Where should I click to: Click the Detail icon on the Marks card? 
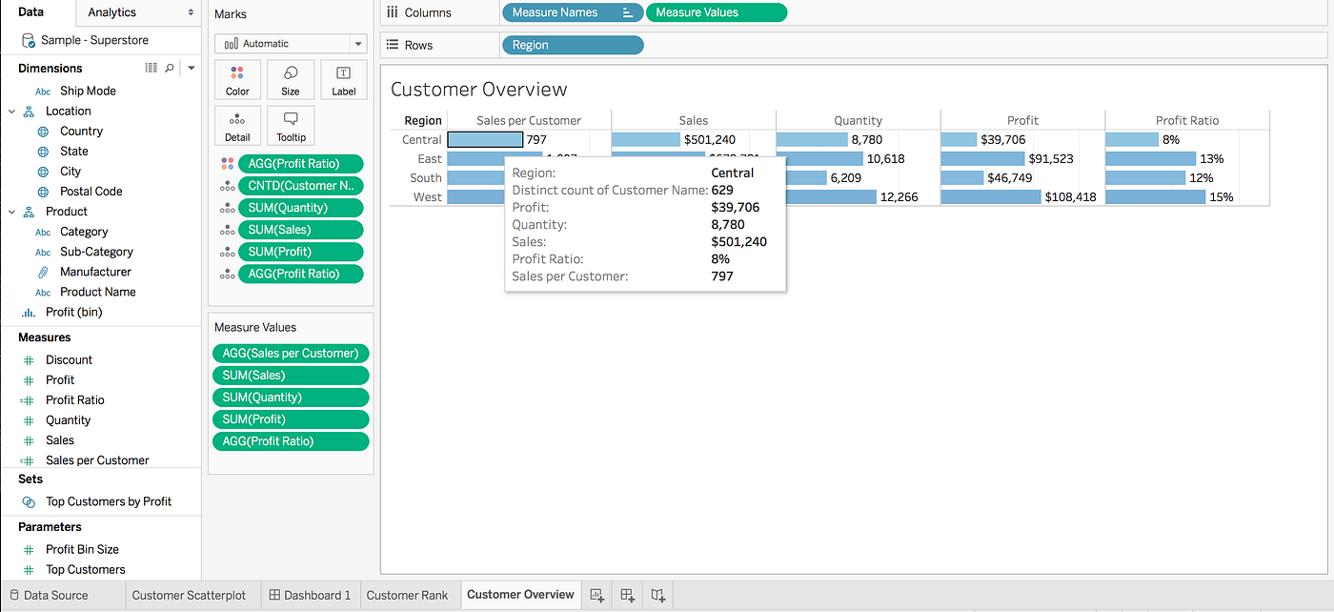click(236, 125)
